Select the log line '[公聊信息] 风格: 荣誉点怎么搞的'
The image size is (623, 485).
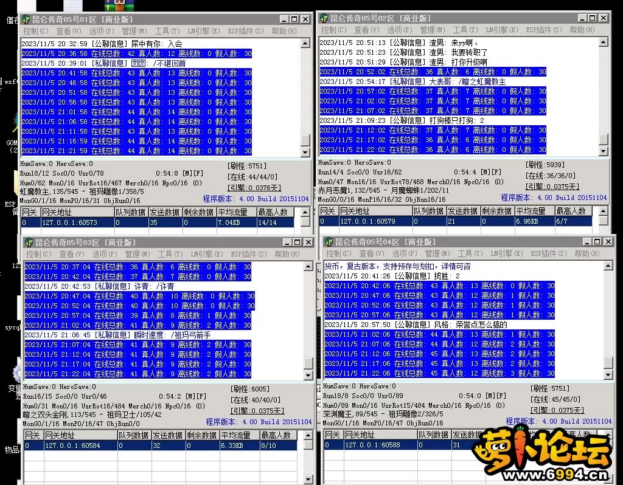coord(416,325)
